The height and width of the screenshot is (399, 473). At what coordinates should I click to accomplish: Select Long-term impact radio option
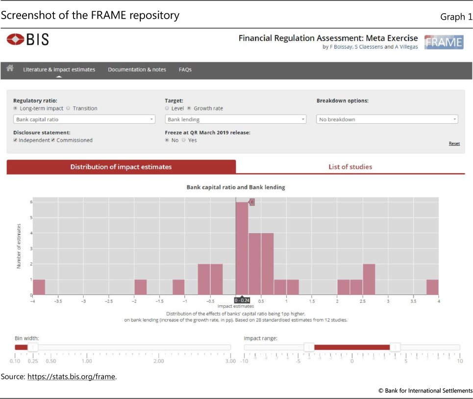(15, 108)
